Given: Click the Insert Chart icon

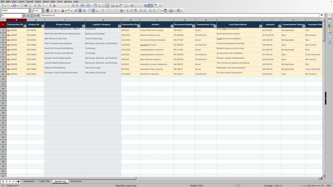Looking at the screenshot, I should point(117,6).
